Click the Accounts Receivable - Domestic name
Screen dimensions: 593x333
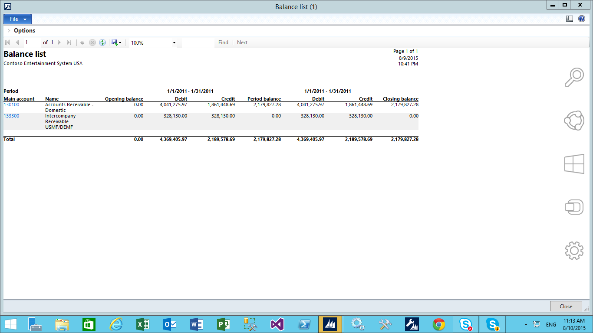click(x=69, y=108)
